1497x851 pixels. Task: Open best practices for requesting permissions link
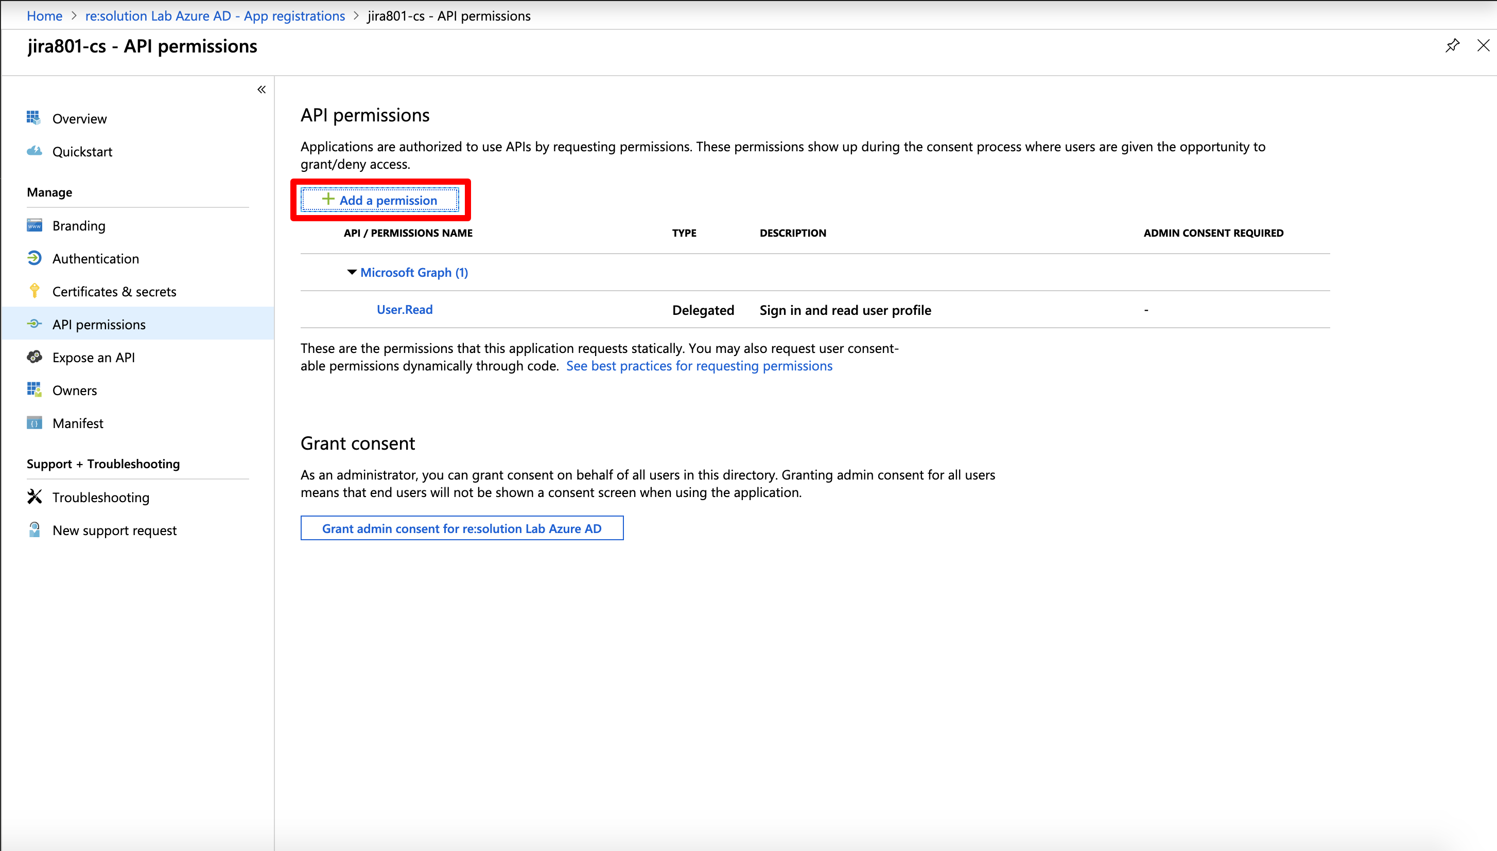[x=699, y=365]
